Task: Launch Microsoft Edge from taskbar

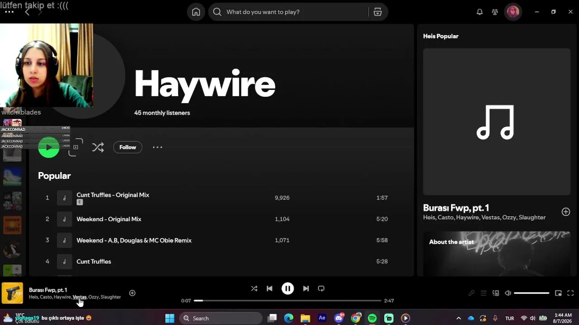Action: (289, 318)
